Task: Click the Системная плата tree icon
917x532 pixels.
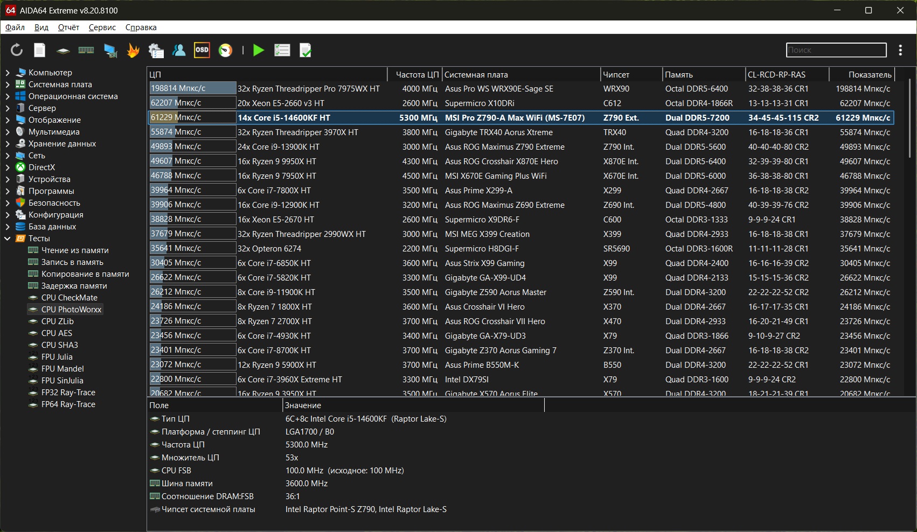Action: 20,84
